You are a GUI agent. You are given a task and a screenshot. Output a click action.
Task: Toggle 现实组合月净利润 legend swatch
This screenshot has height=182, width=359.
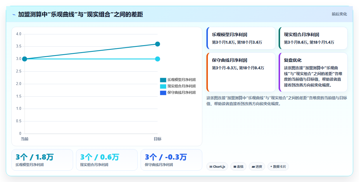tap(163, 86)
